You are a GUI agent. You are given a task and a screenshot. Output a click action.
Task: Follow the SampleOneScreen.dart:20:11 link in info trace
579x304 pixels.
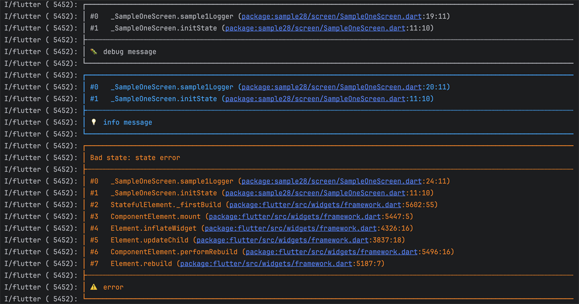[x=331, y=87]
